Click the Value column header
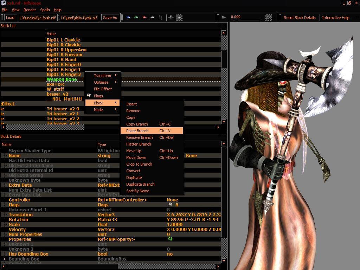This screenshot has height=270, width=360. [133, 33]
